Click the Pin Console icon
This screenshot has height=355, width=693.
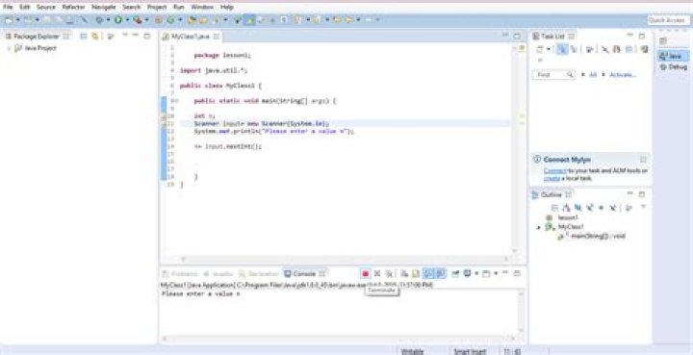pyautogui.click(x=454, y=274)
